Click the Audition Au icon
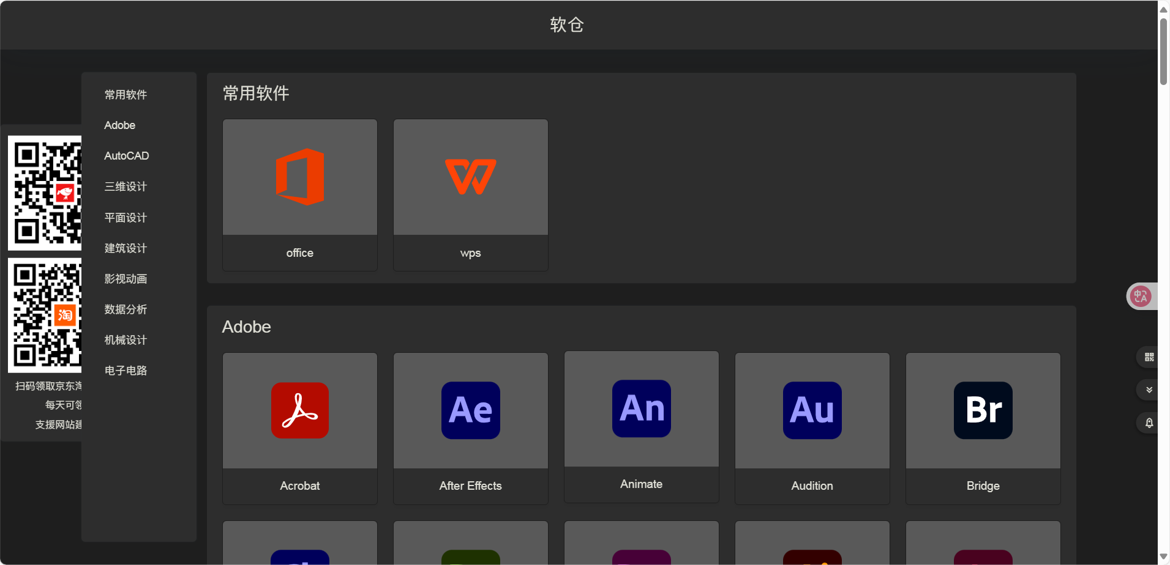This screenshot has height=565, width=1170. [812, 410]
